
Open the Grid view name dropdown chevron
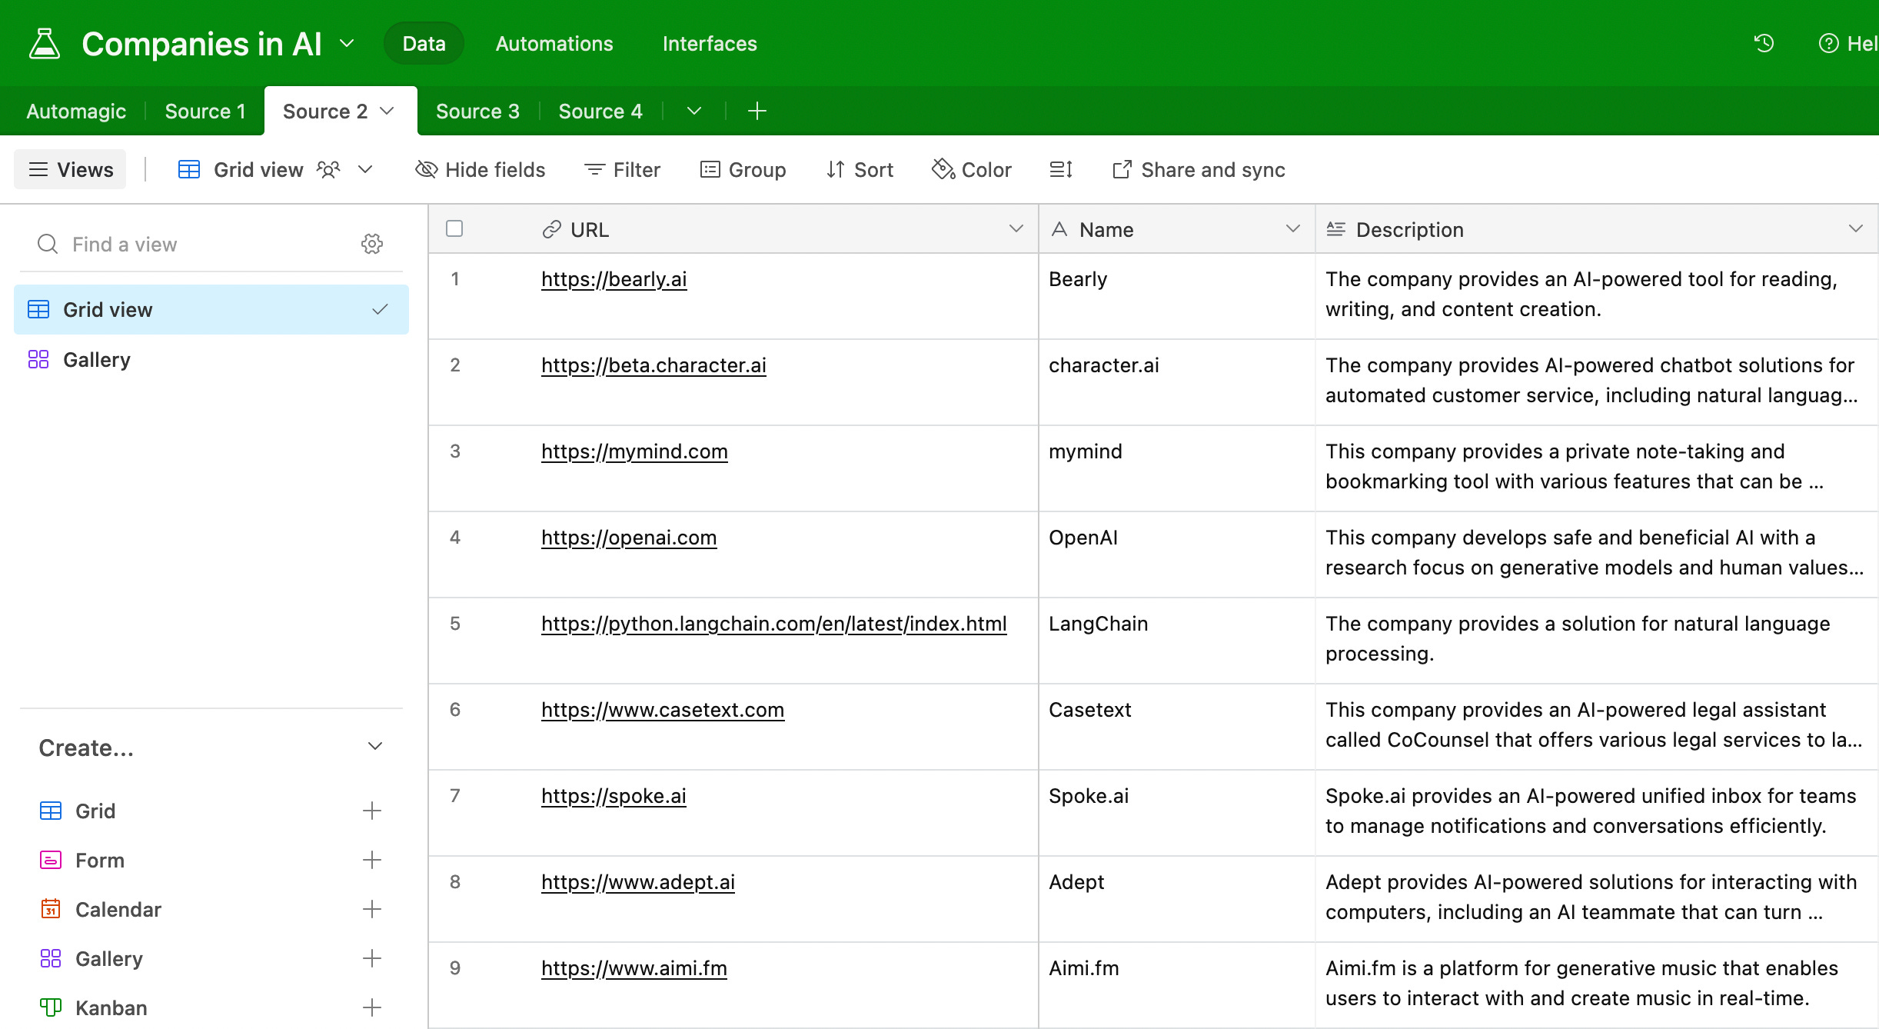(366, 169)
